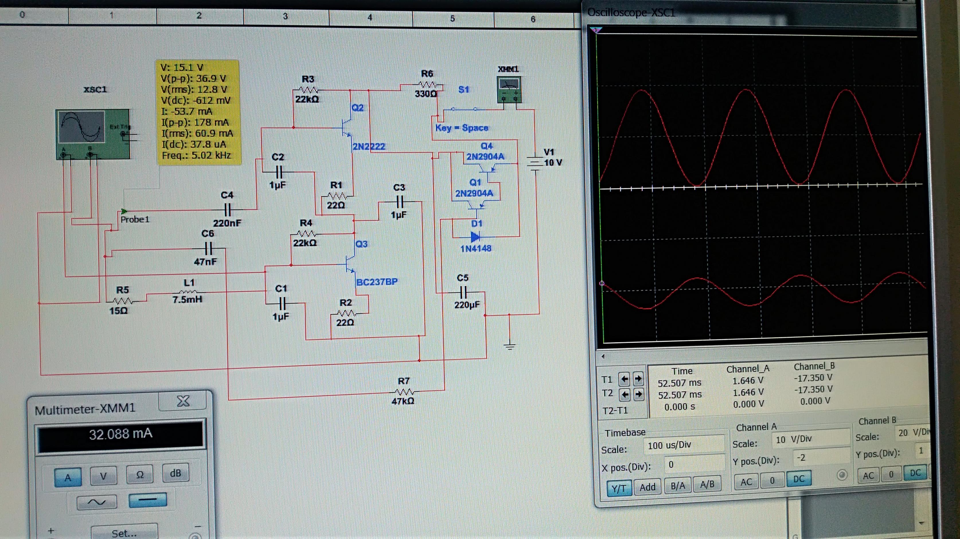The width and height of the screenshot is (960, 539).
Task: Move T1 cursor left with arrow button
Action: (x=624, y=380)
